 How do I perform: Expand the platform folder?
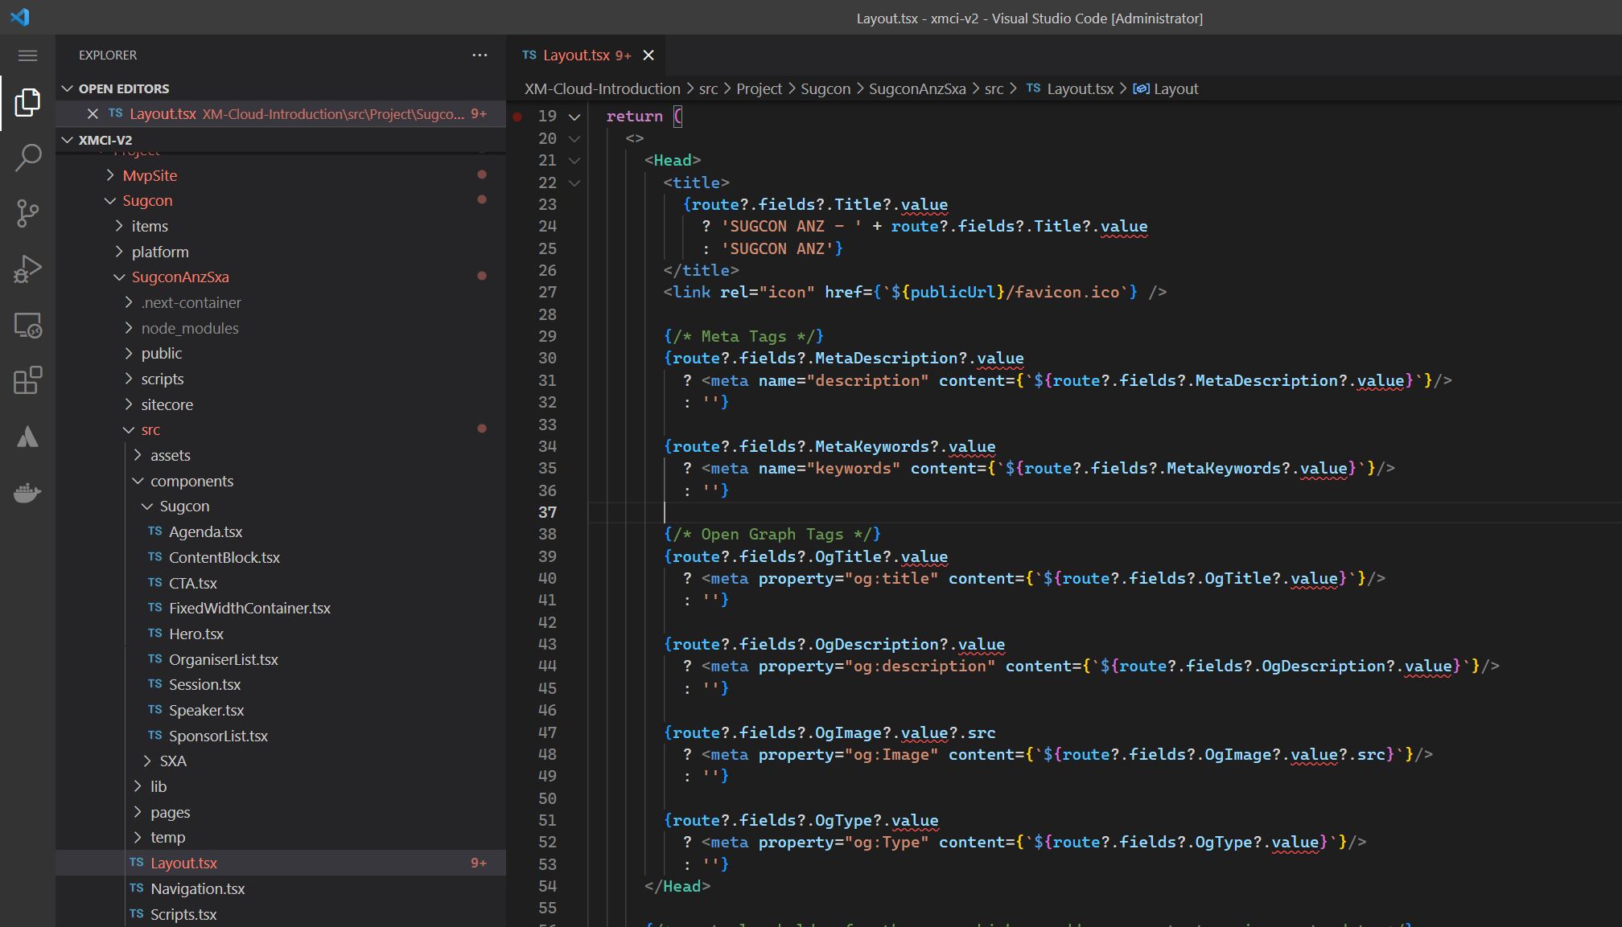[120, 252]
